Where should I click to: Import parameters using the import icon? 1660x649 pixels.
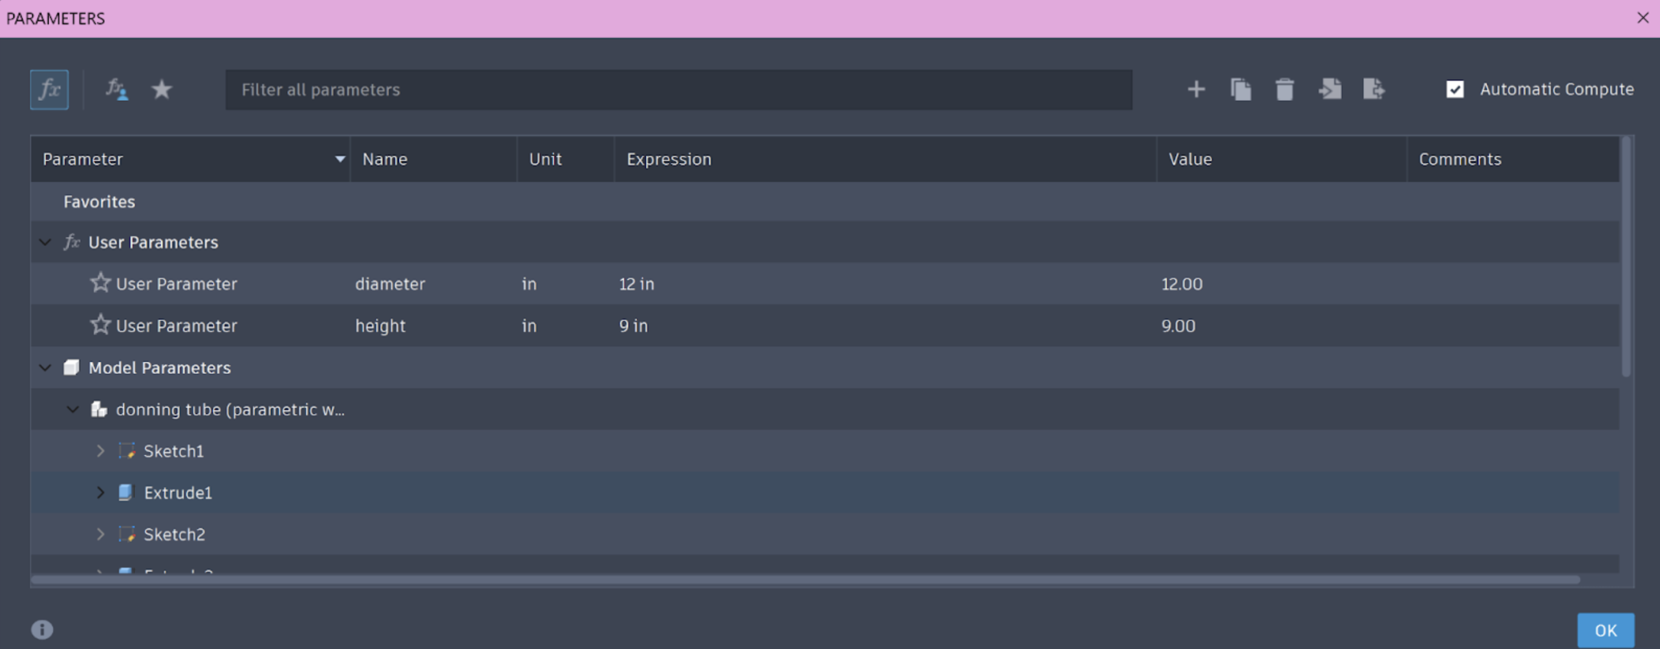1330,89
